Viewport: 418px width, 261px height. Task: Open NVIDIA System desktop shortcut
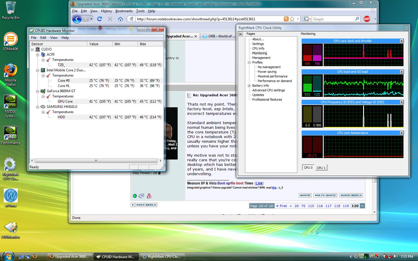pyautogui.click(x=10, y=106)
